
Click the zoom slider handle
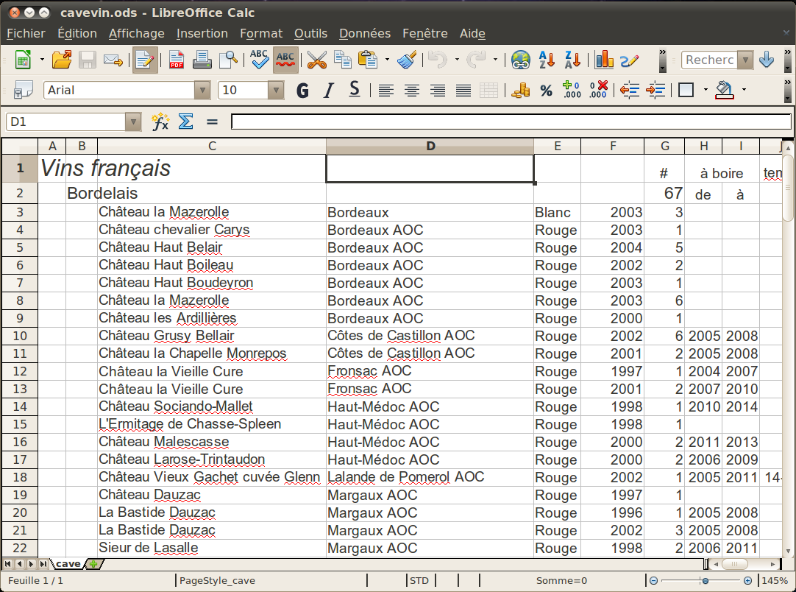(705, 580)
